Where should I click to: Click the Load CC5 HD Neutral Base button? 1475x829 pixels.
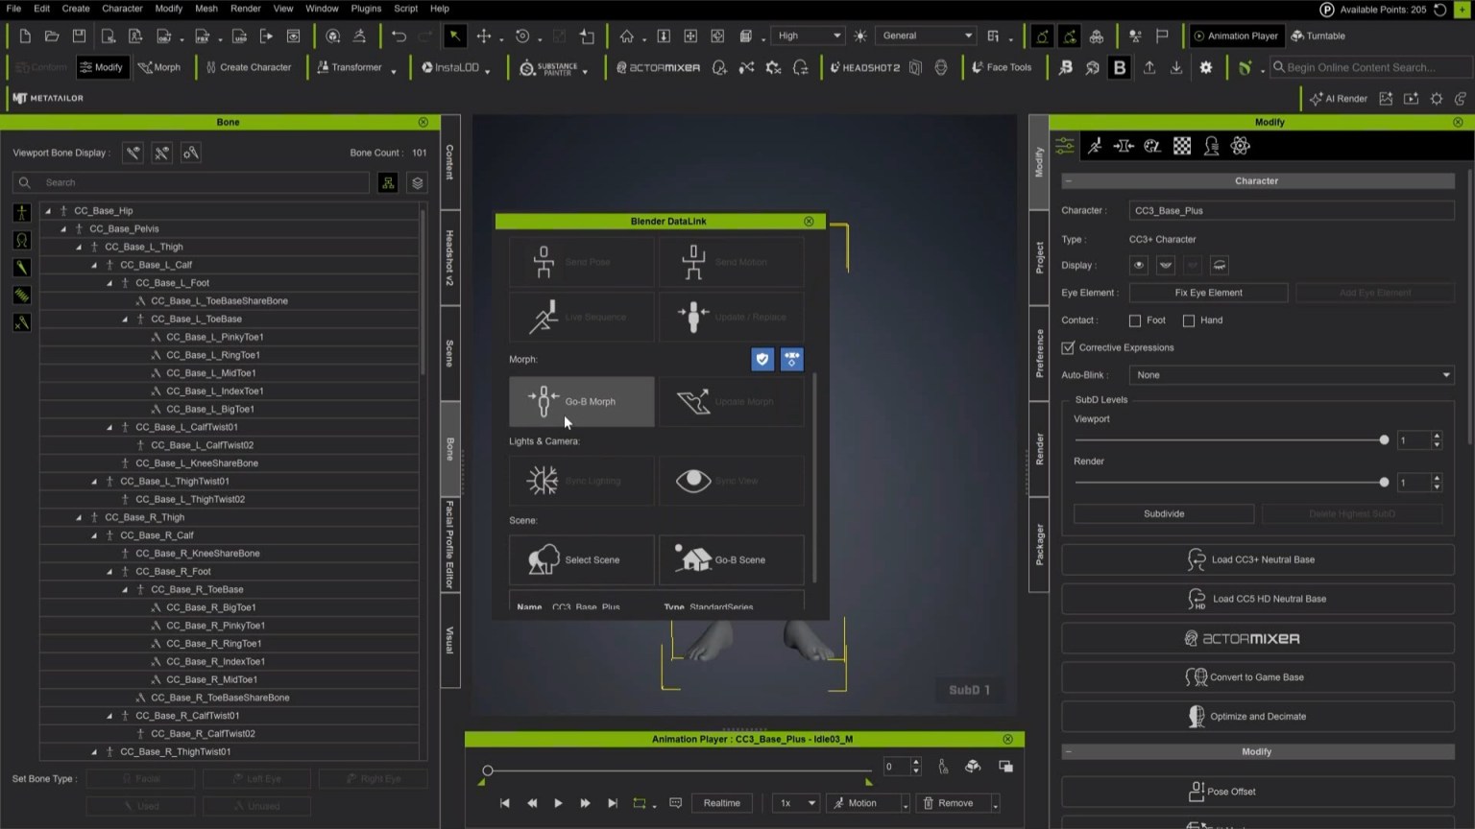click(1257, 599)
